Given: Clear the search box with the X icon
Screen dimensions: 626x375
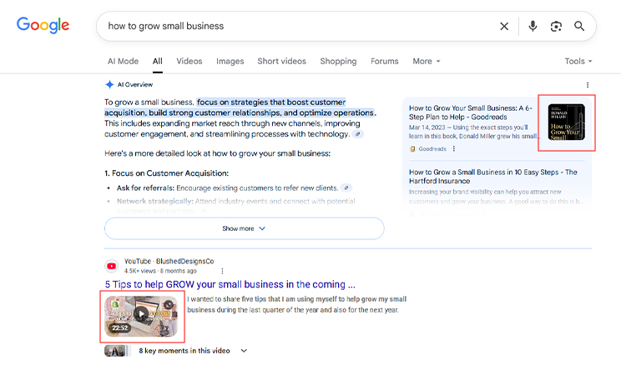Looking at the screenshot, I should [504, 27].
